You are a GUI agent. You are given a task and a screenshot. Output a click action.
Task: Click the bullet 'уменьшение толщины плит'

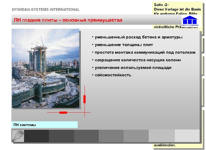tap(124, 45)
